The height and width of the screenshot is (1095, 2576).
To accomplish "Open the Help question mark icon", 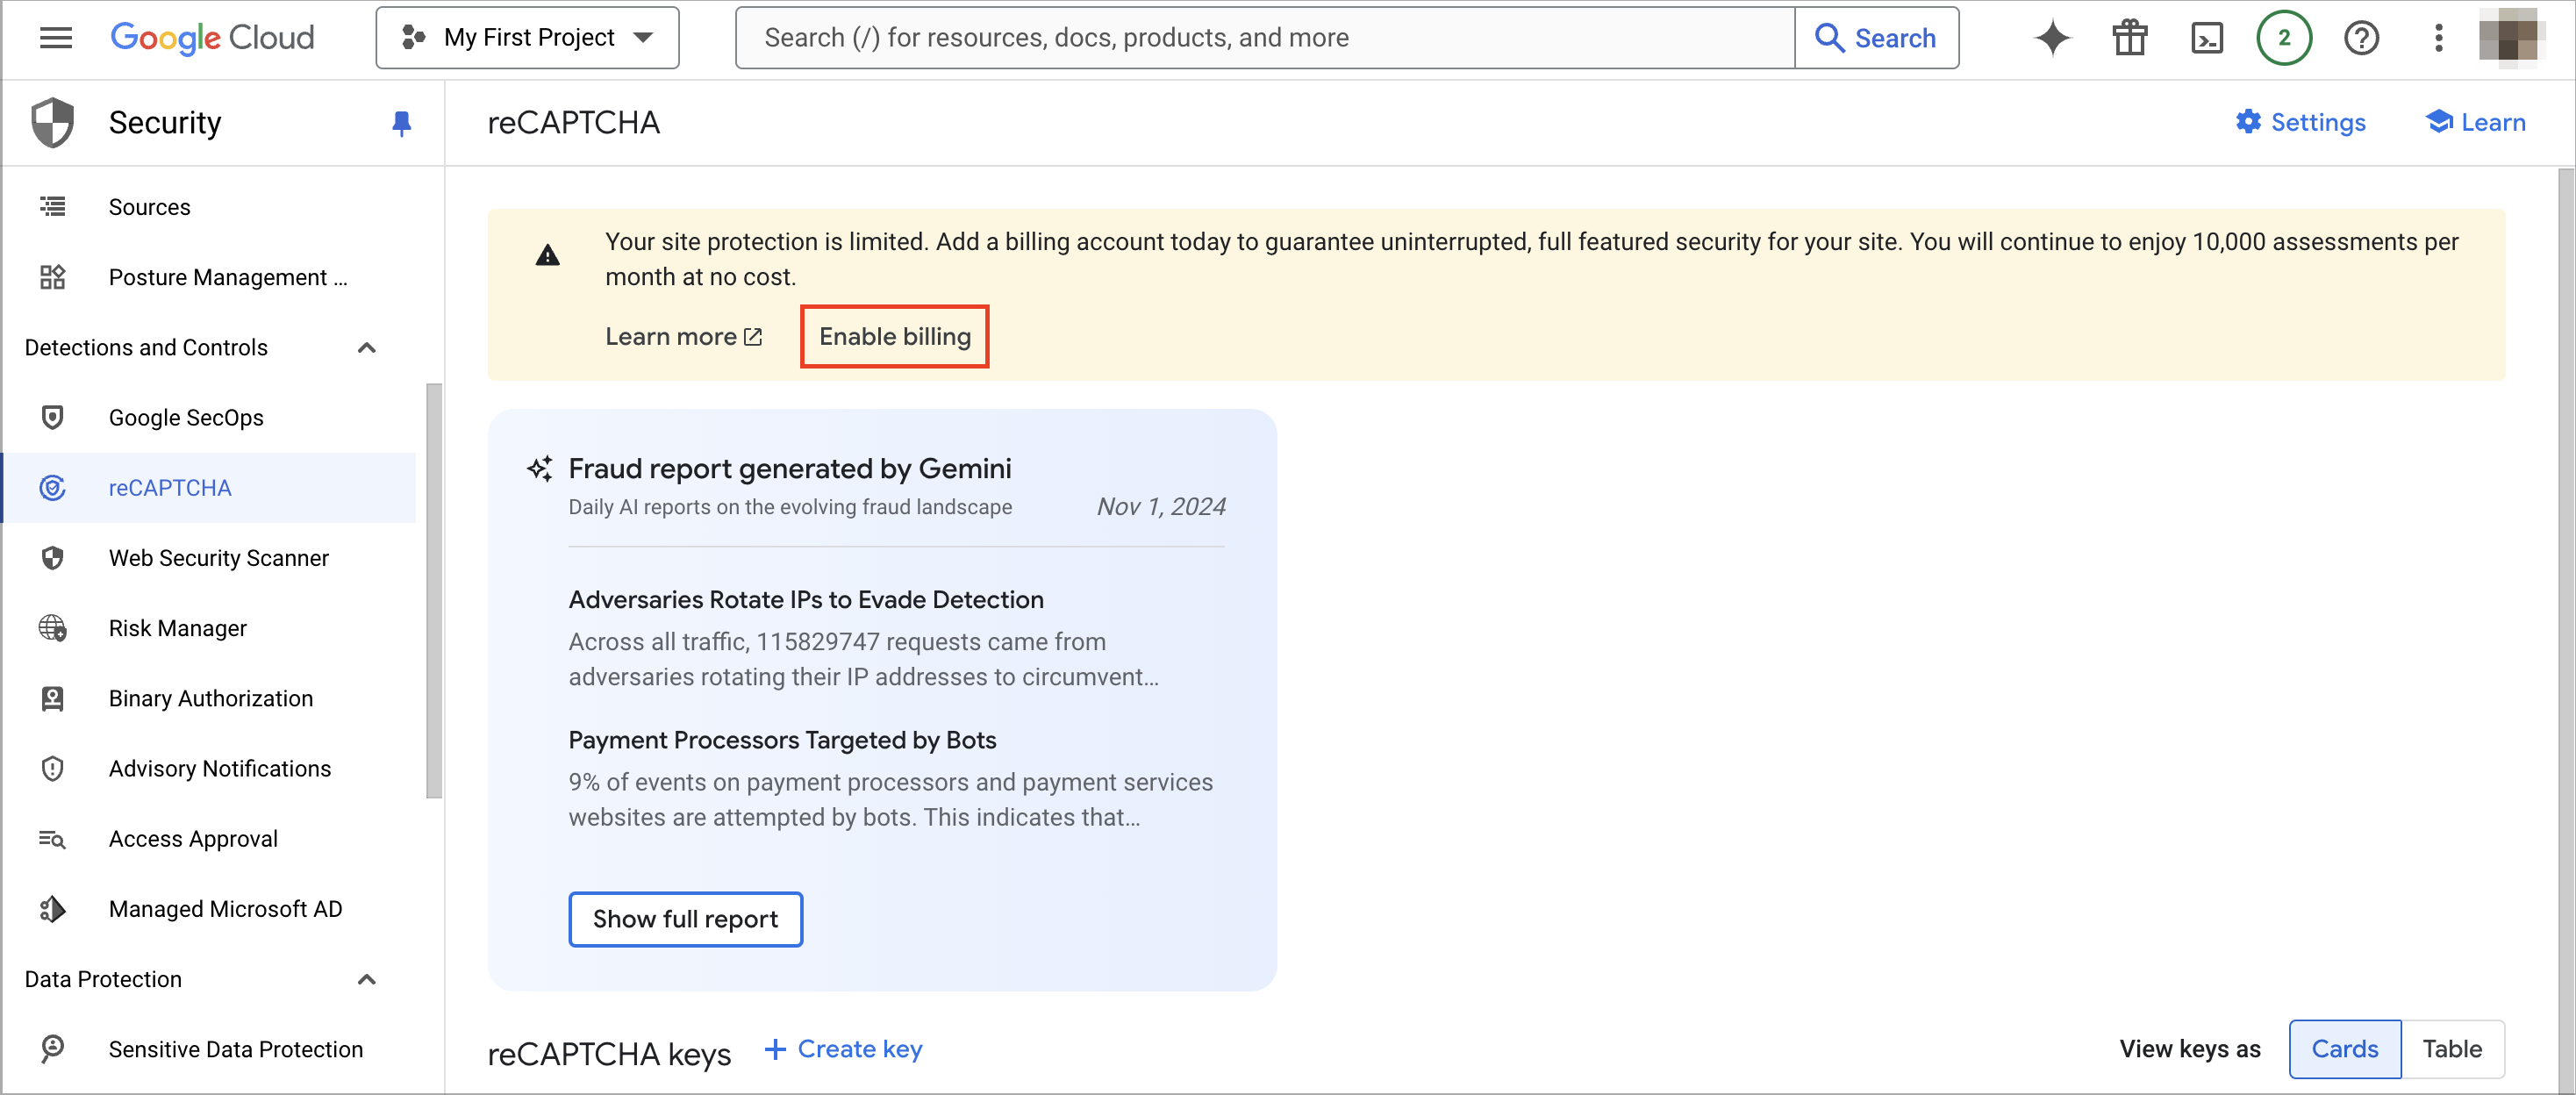I will coord(2361,38).
